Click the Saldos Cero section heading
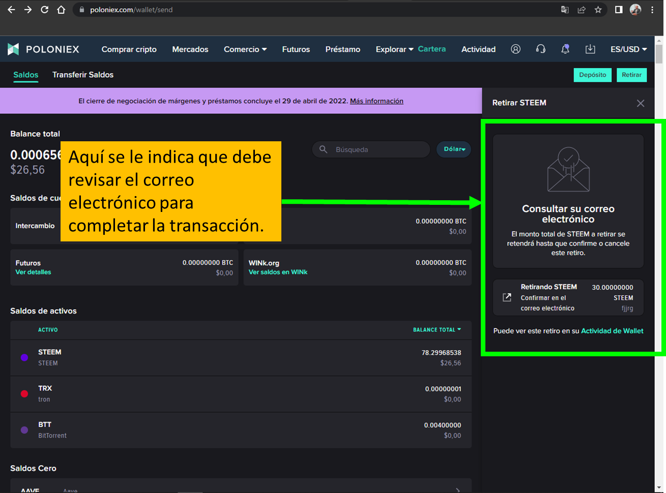The height and width of the screenshot is (493, 666). point(34,469)
